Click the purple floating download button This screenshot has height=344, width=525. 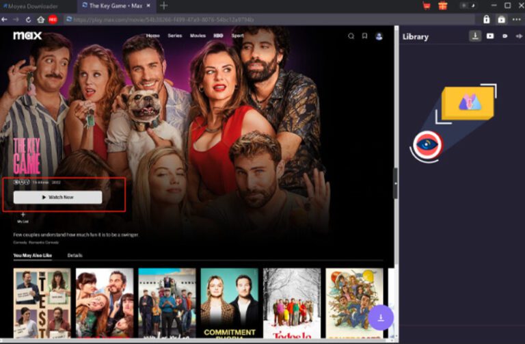point(381,317)
